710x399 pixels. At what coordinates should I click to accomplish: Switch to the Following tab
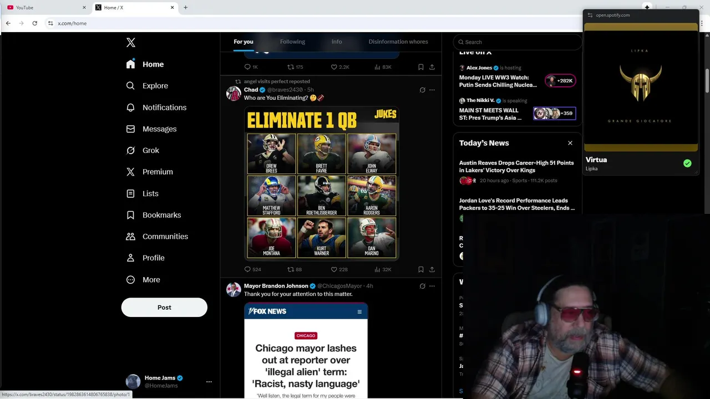coord(292,42)
